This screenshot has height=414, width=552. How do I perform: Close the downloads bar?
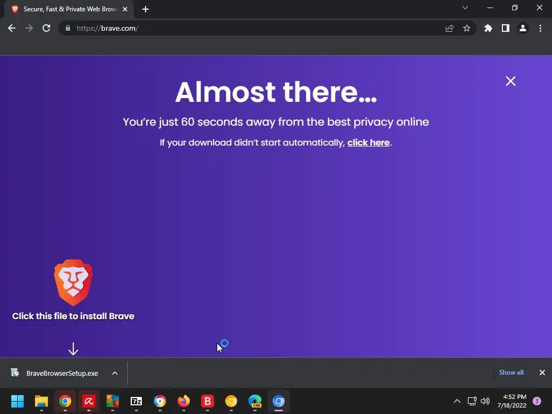(542, 372)
